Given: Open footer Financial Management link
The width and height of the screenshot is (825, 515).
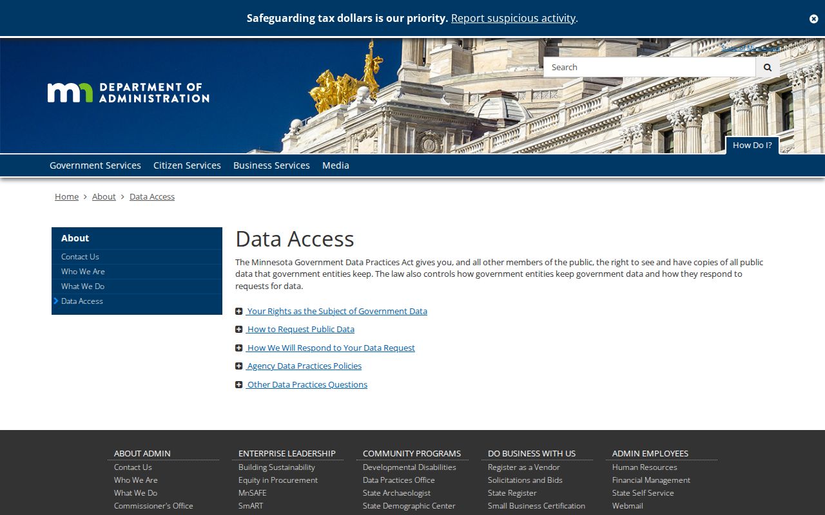Looking at the screenshot, I should point(651,480).
